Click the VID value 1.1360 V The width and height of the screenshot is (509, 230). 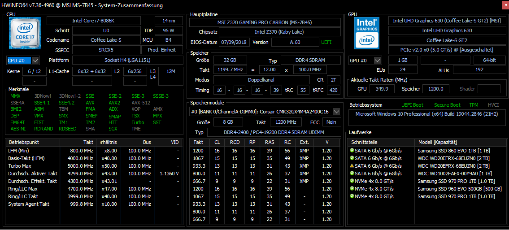(x=169, y=174)
